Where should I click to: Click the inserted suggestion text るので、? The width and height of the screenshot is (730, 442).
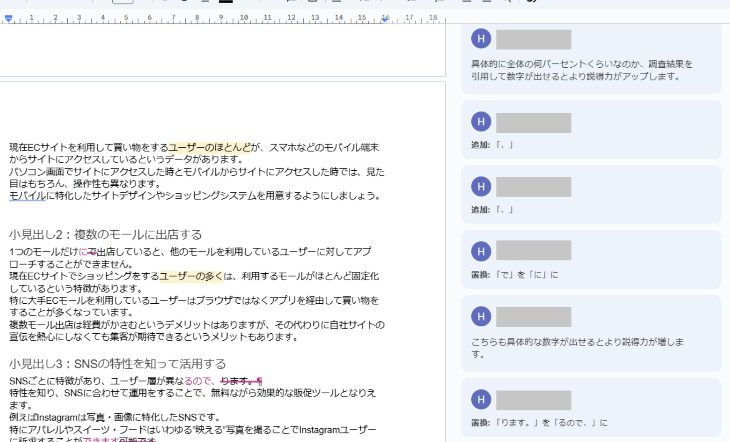point(200,381)
